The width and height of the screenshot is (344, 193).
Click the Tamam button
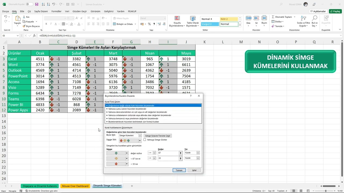pyautogui.click(x=179, y=170)
